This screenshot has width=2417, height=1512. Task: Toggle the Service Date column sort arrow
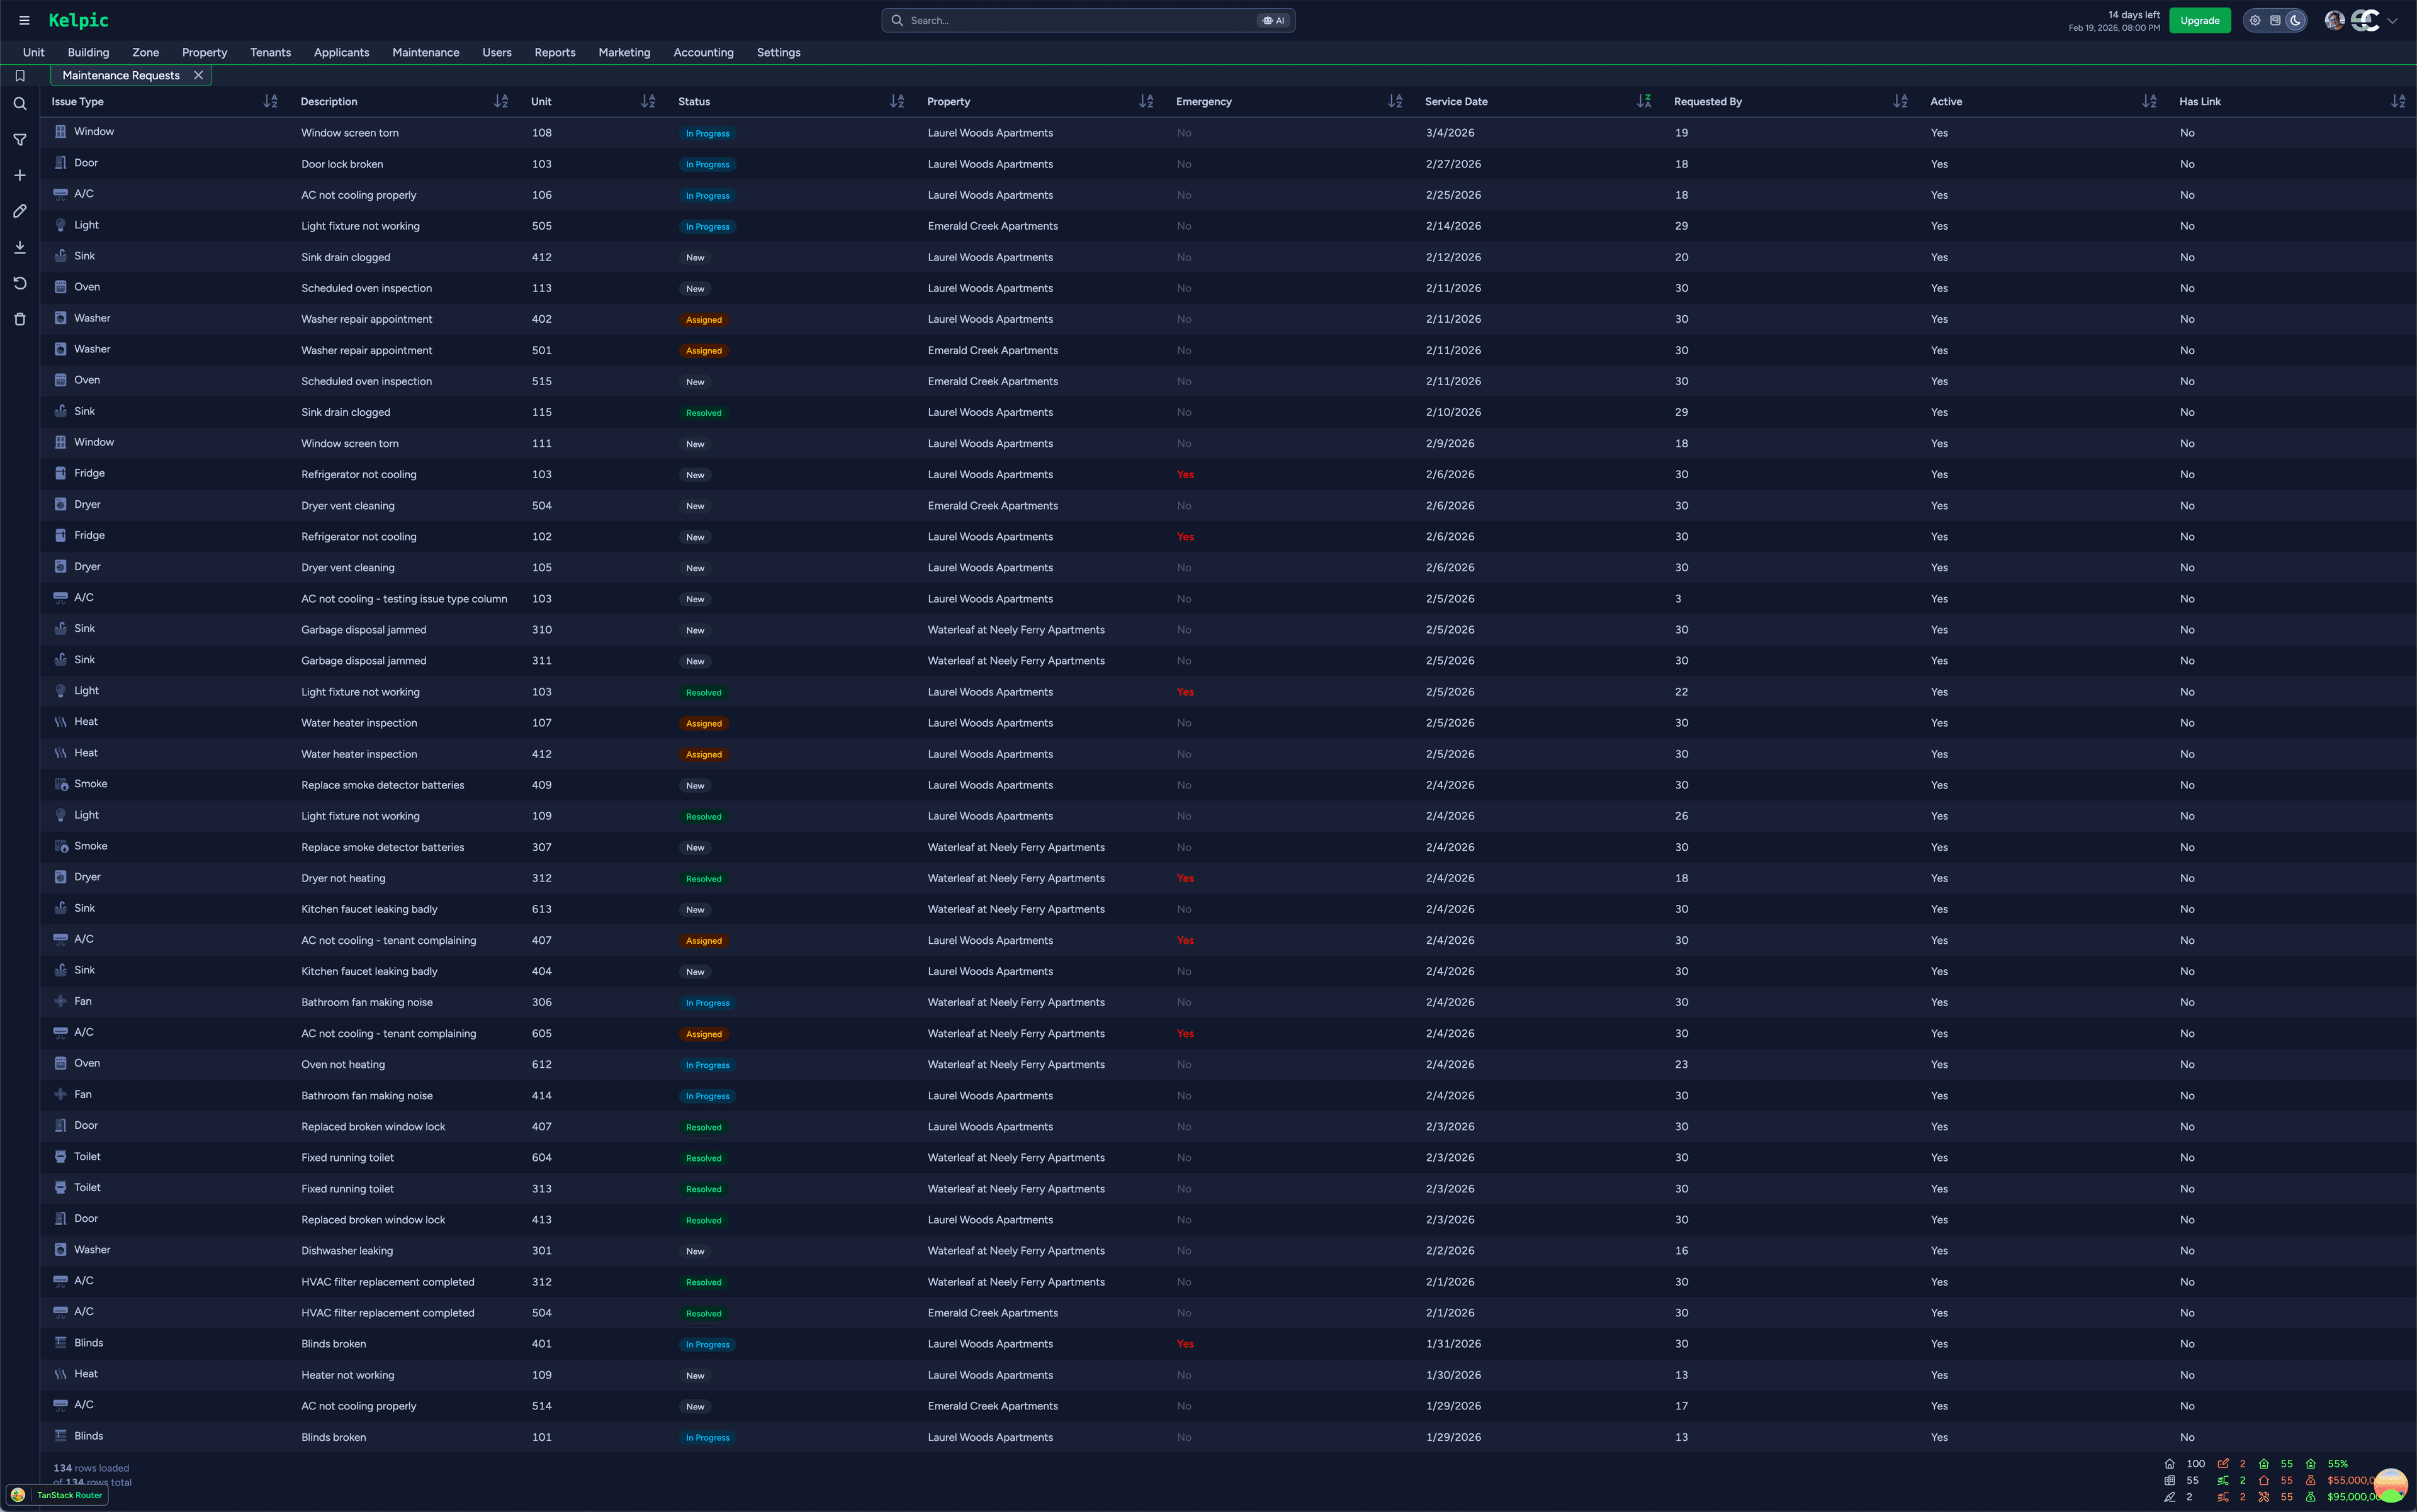point(1643,101)
